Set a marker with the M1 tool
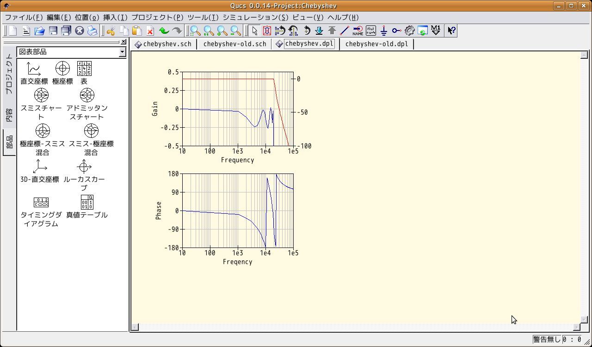Viewport: 592px width, 347px height. click(435, 31)
